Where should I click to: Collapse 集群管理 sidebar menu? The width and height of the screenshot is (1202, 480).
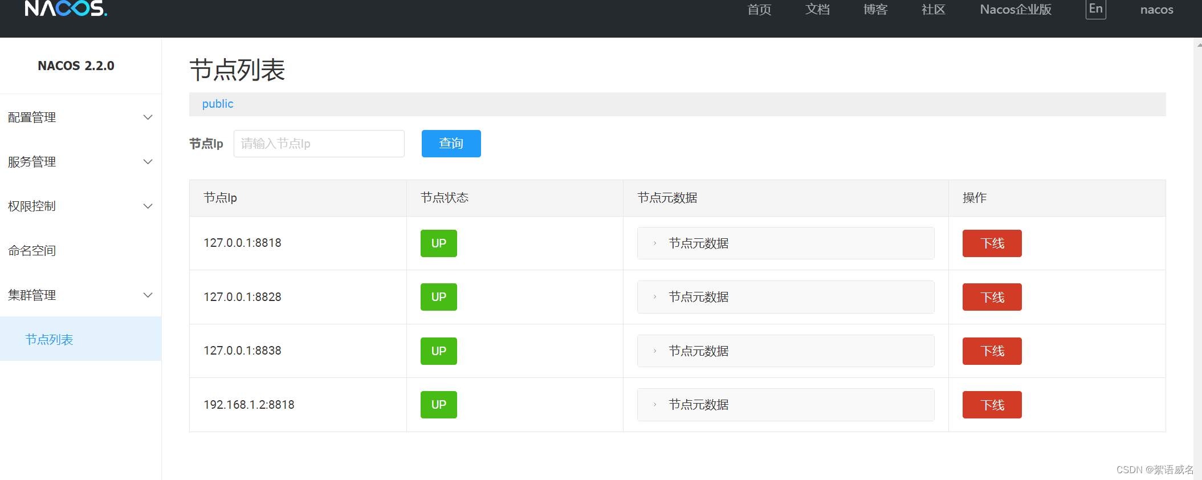coord(80,295)
